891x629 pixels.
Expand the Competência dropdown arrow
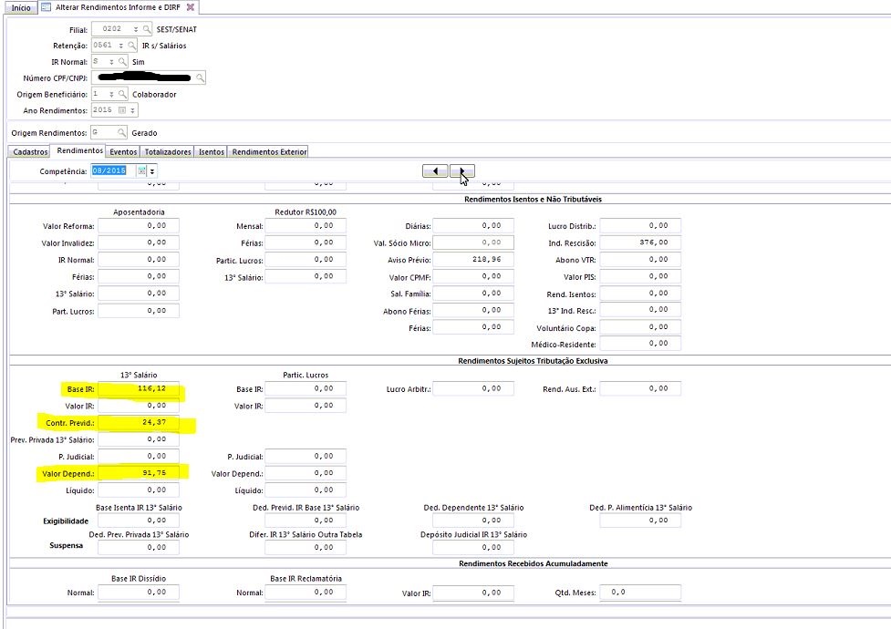pos(151,171)
